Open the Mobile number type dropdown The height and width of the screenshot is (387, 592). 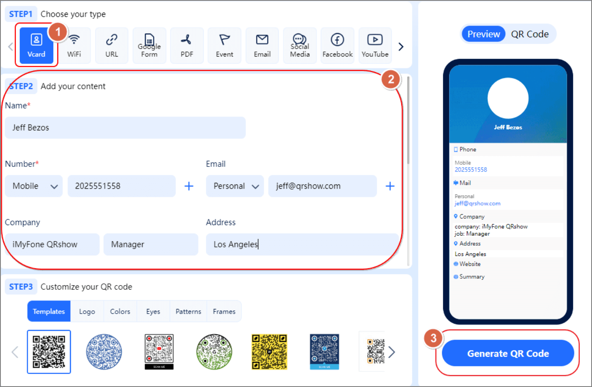point(34,186)
